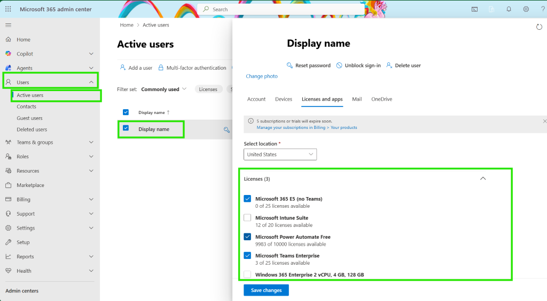Click the info icon in expiry notice
Screen dimensions: 547x301
click(x=251, y=121)
